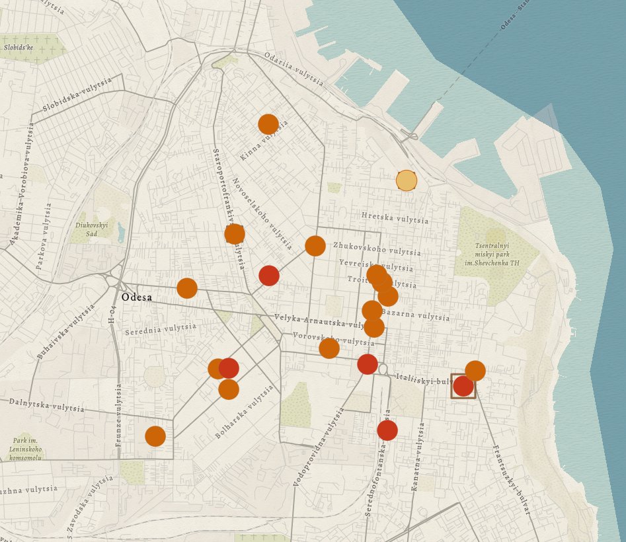This screenshot has height=542, width=626.
Task: Click the Frantsuzkyi bulvar label
Action: [x=512, y=480]
